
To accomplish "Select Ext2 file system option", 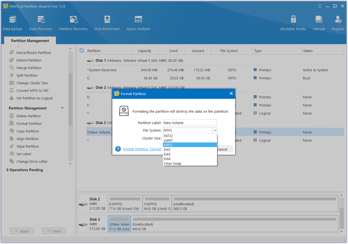I will (x=190, y=149).
